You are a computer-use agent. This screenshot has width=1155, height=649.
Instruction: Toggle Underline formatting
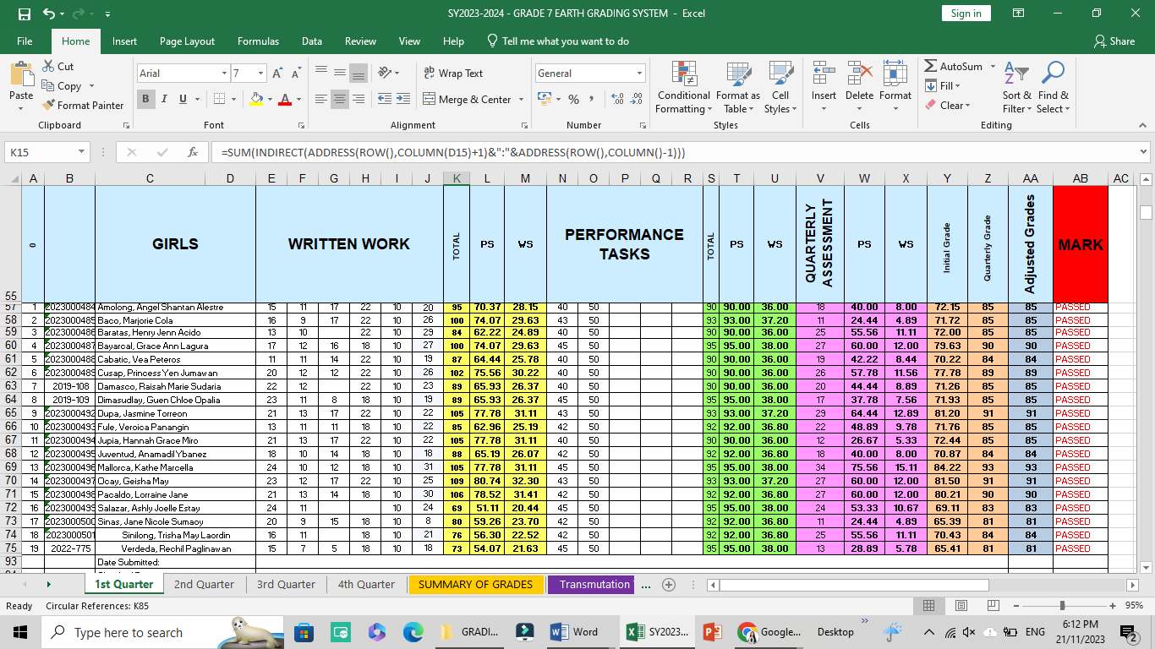point(183,100)
